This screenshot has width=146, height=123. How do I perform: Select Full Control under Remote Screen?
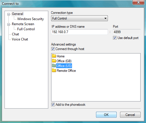(x=26, y=29)
